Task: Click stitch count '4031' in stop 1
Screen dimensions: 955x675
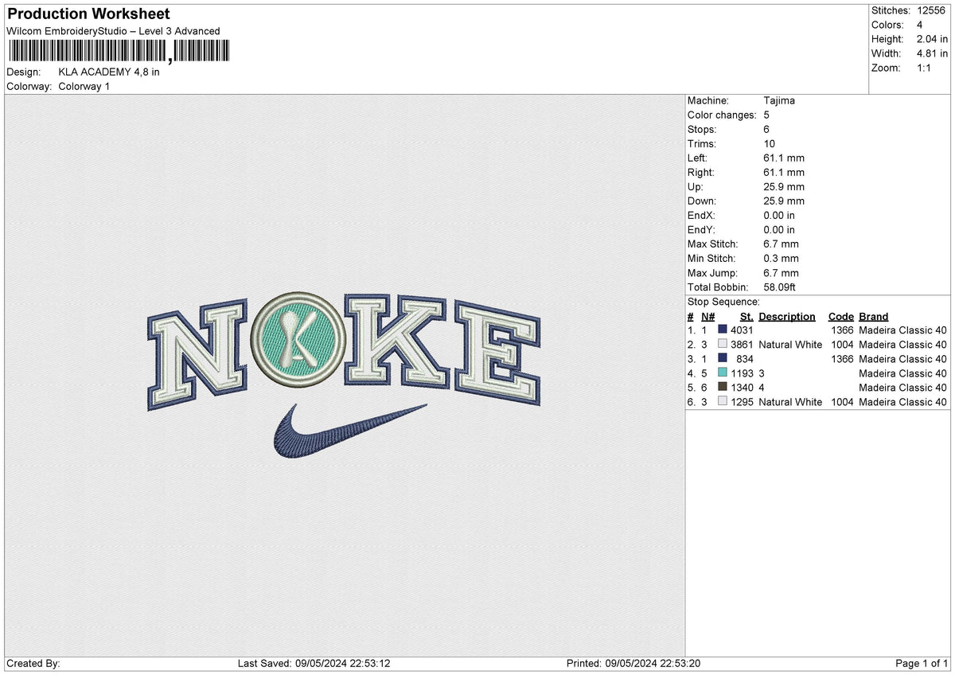Action: (x=742, y=330)
